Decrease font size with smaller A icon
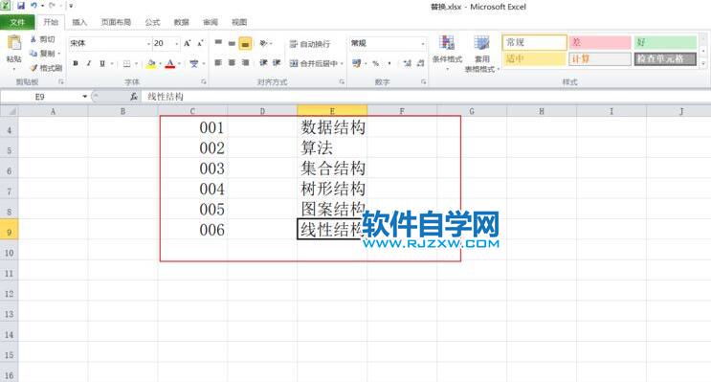 tap(200, 43)
